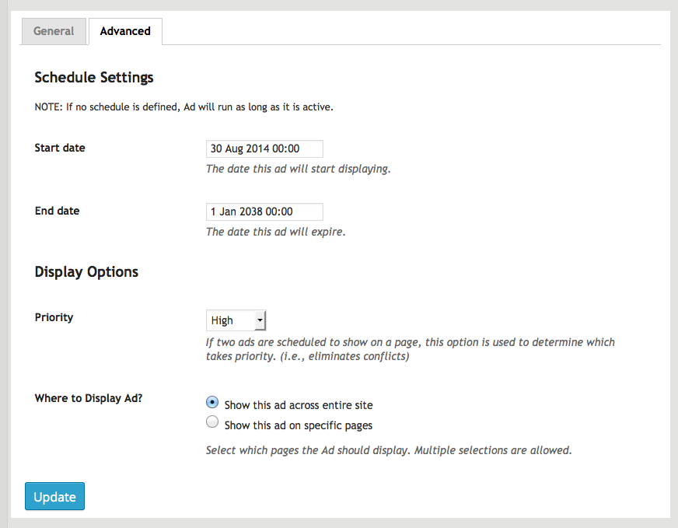This screenshot has width=678, height=528.
Task: Switch to the General tab
Action: [54, 31]
